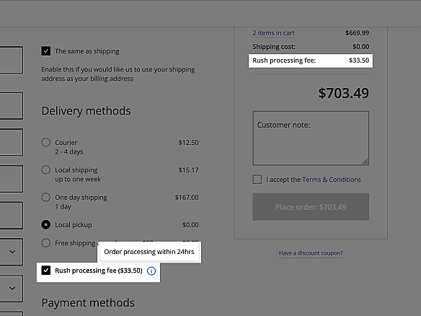Click the 'up to one week' description
This screenshot has width=421, height=316.
tap(78, 179)
